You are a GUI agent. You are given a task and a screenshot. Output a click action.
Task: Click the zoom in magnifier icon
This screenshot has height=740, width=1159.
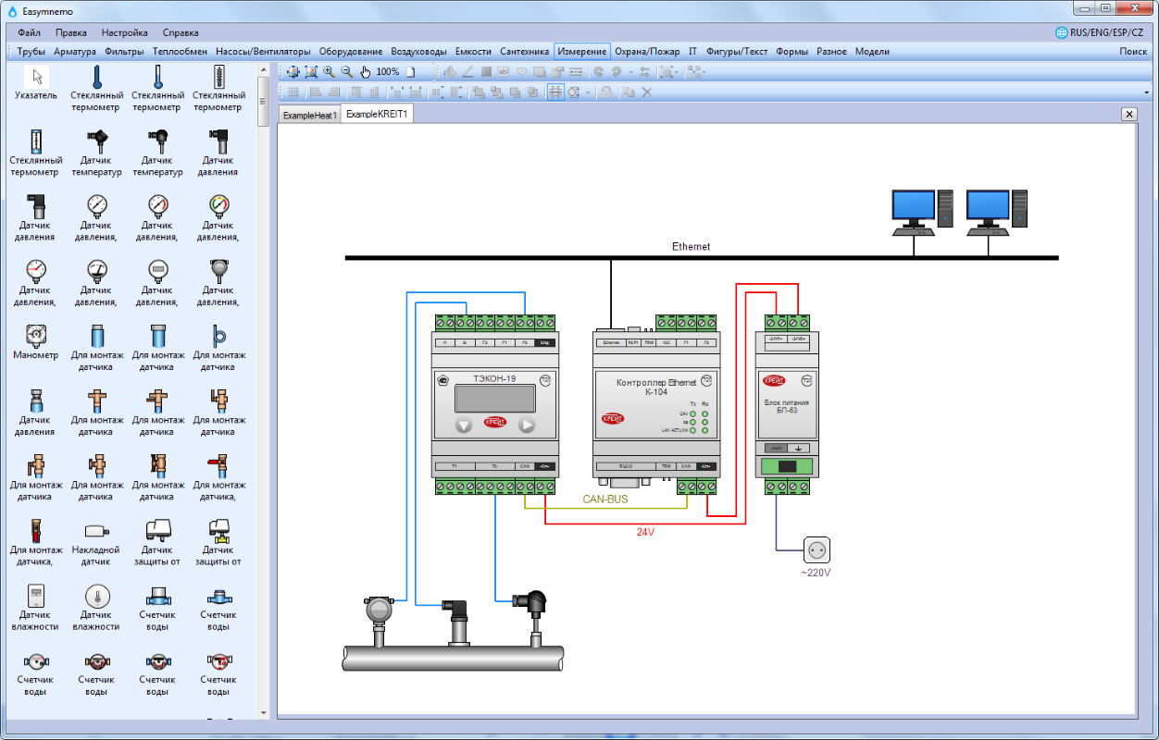pos(329,71)
